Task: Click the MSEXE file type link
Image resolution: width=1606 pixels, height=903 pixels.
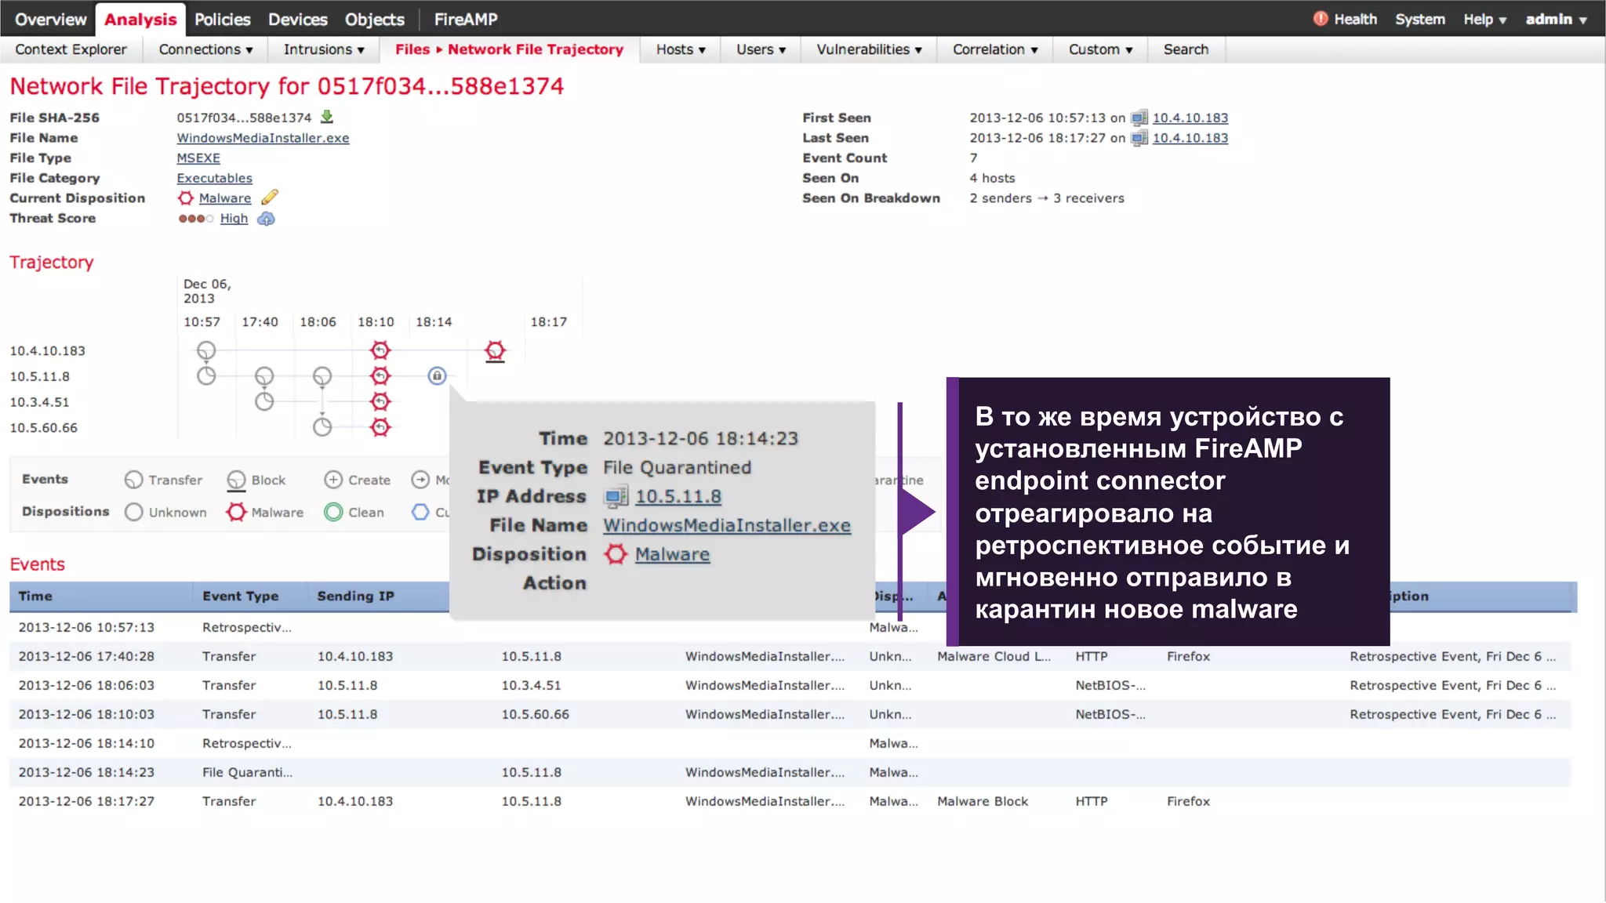Action: (x=198, y=158)
